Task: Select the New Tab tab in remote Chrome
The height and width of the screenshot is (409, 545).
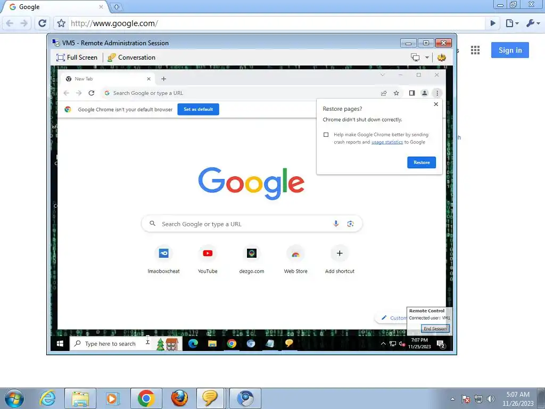Action: pos(108,79)
